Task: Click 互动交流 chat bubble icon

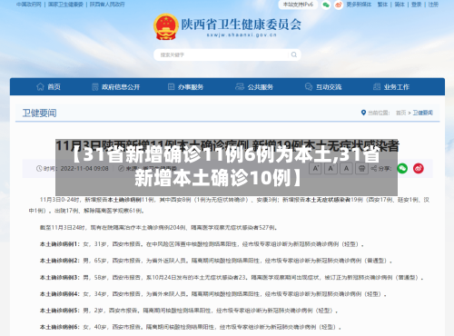Action: 309,87
